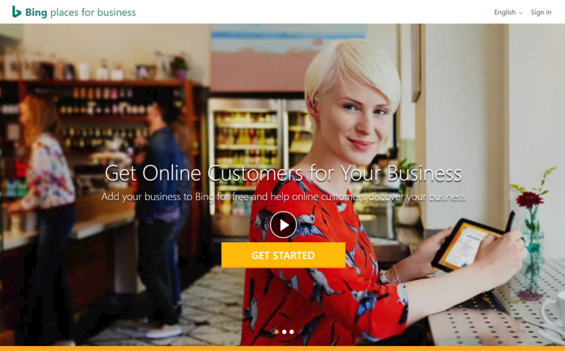Click the GET STARTED button
This screenshot has height=351, width=565.
pos(283,255)
